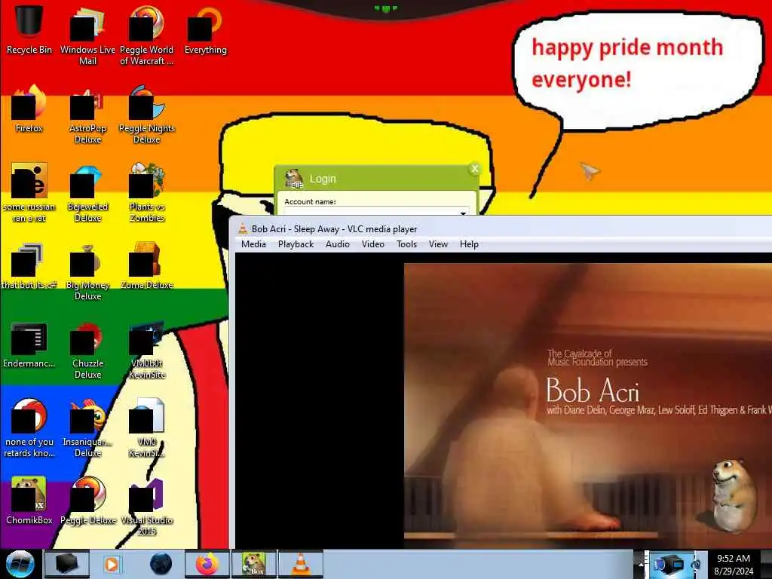Click the camera device tray icon
Image resolution: width=772 pixels, height=579 pixels.
pos(670,564)
